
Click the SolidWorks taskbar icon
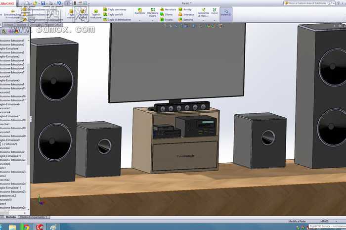[x=40, y=227]
